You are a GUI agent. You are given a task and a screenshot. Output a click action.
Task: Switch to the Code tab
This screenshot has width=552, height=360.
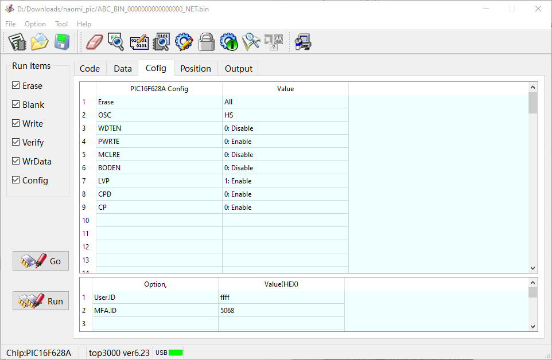pos(90,69)
